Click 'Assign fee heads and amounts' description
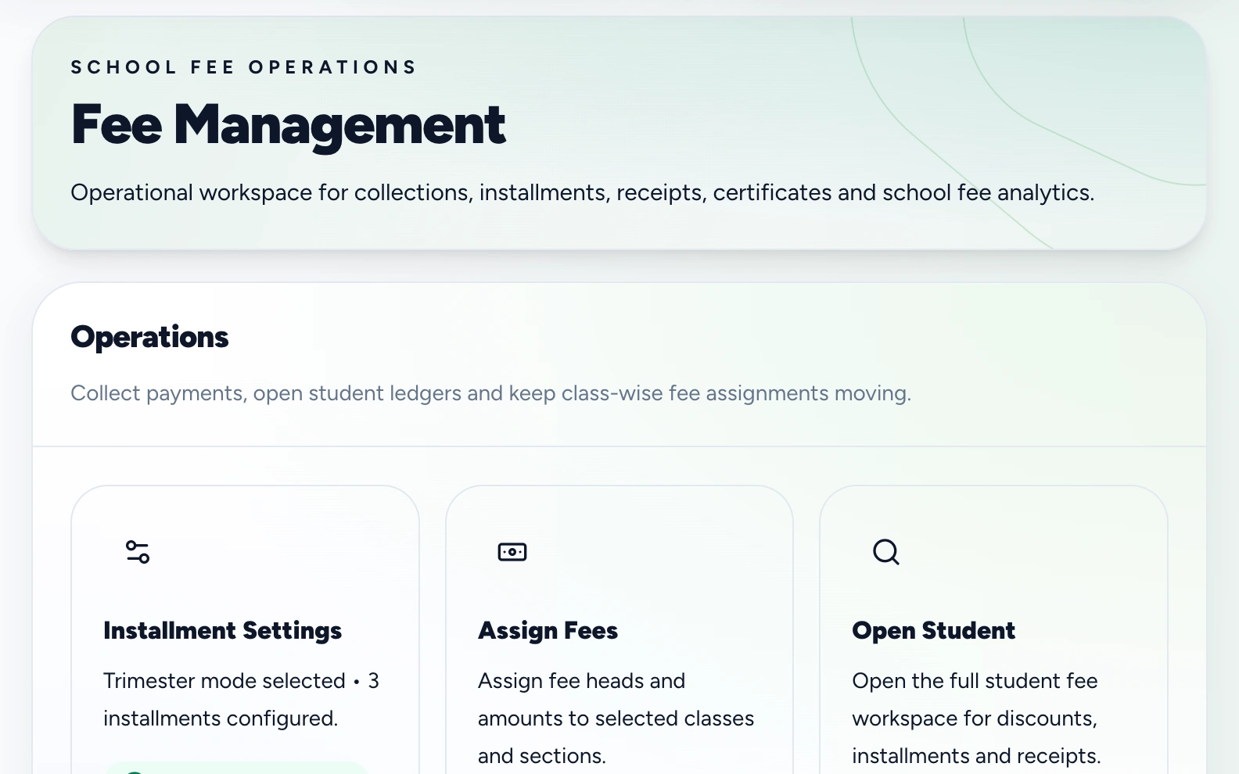Screen dimensions: 1239x774 point(616,718)
